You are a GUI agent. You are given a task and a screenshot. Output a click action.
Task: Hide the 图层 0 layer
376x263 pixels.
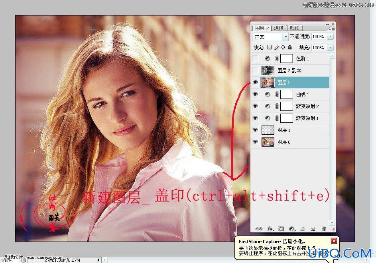tap(256, 142)
